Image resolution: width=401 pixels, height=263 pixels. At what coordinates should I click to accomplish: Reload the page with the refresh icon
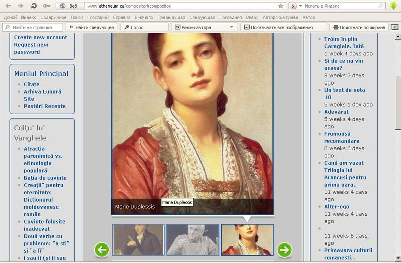(x=34, y=6)
